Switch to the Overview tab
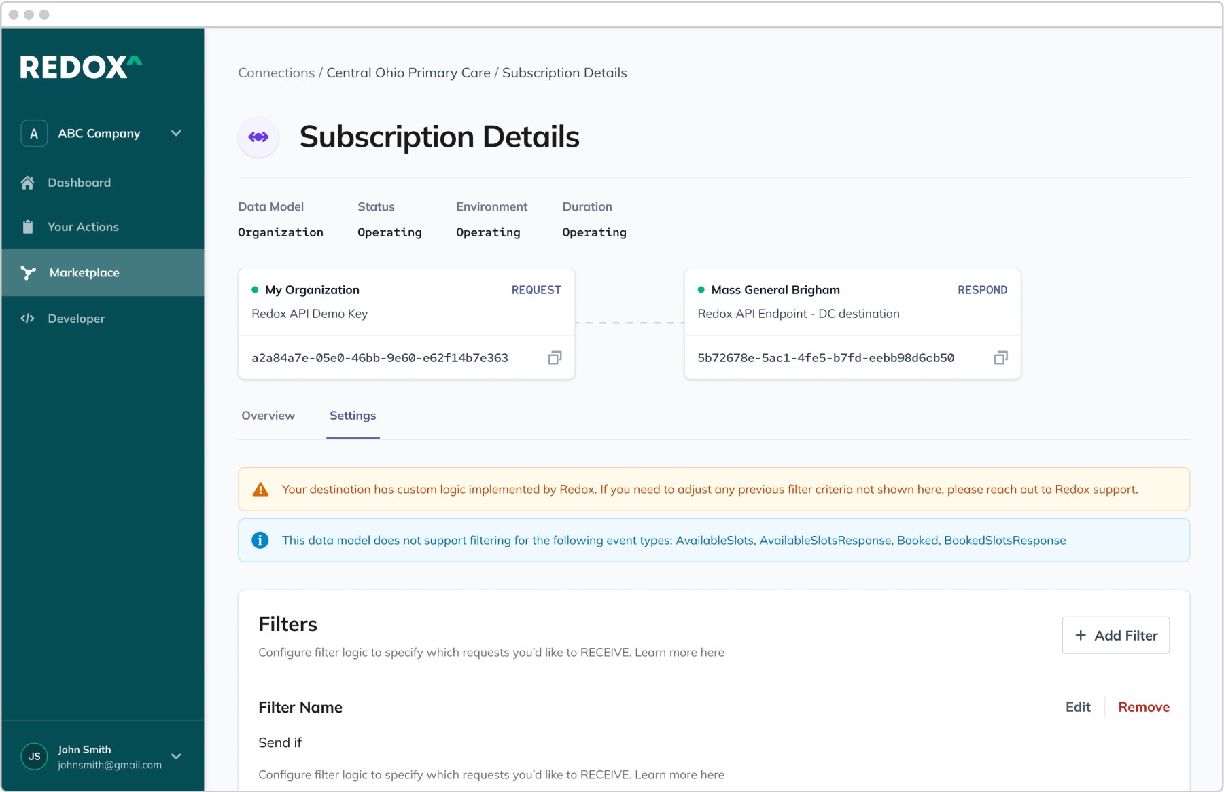The image size is (1224, 792). [268, 416]
